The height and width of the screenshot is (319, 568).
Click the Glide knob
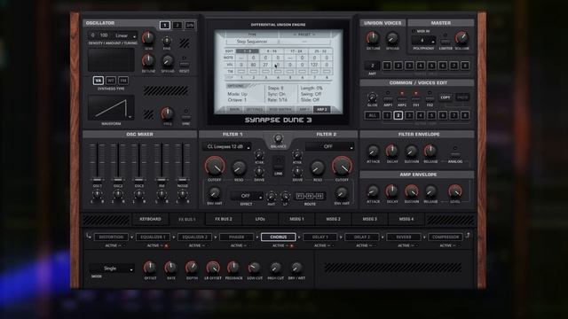372,97
